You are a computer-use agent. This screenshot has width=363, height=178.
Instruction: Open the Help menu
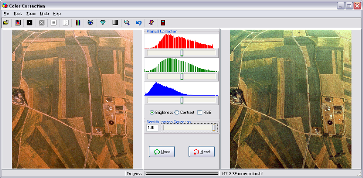tap(57, 14)
